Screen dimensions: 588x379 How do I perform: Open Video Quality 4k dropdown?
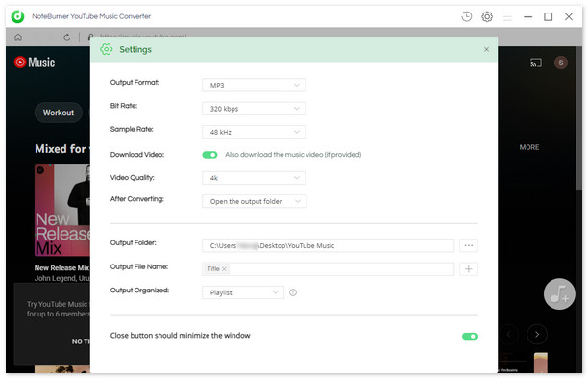pyautogui.click(x=254, y=178)
